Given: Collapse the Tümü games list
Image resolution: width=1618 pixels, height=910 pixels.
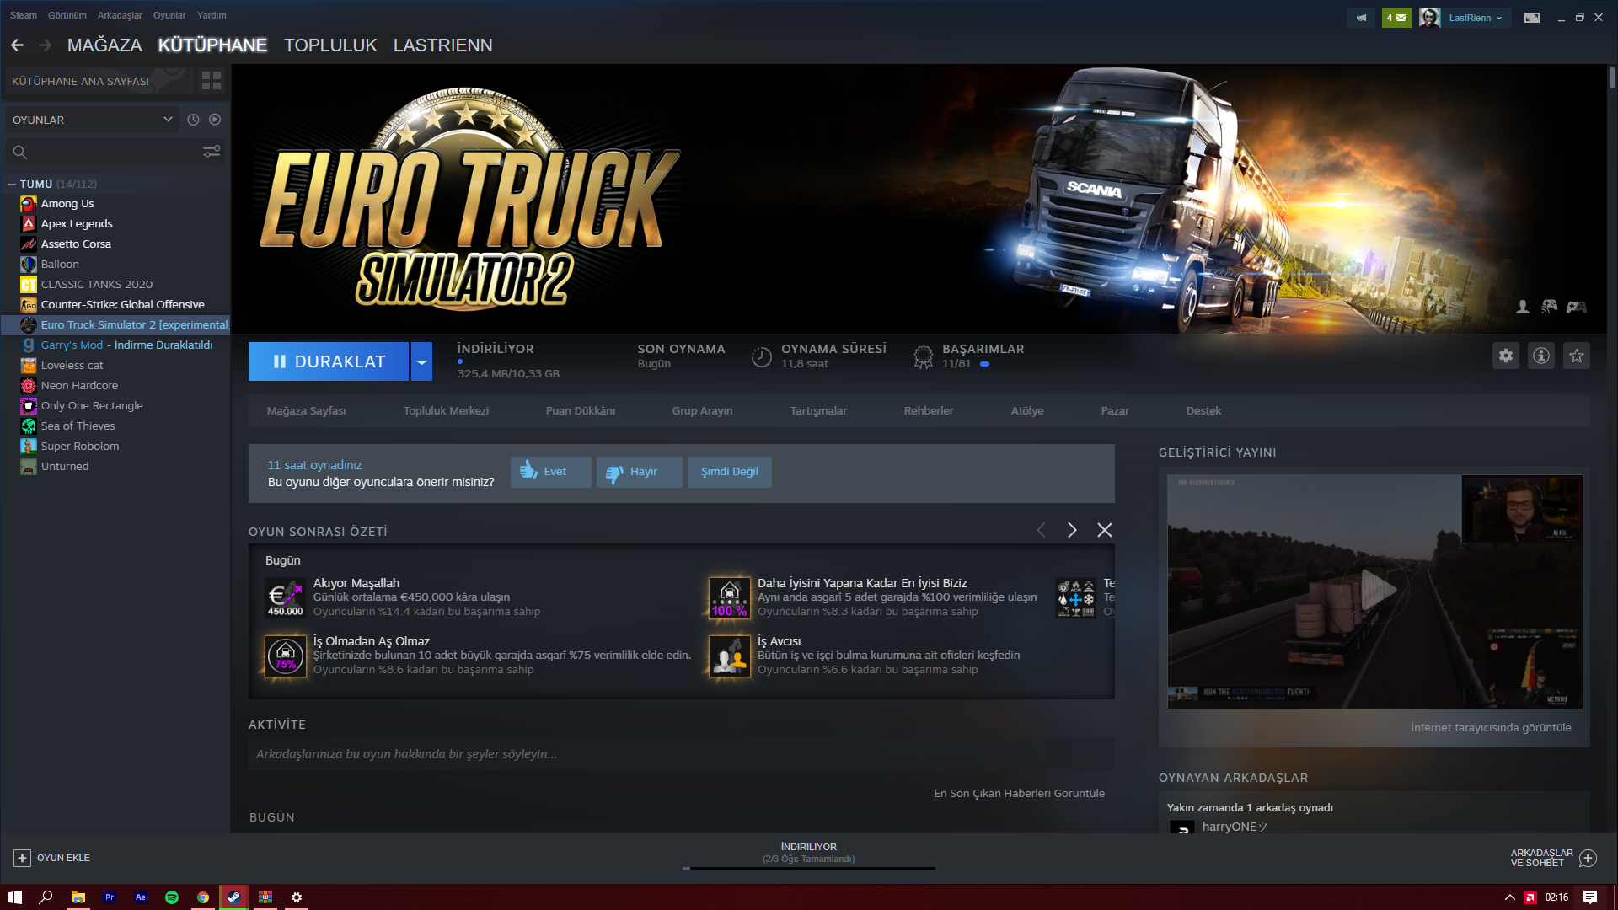Looking at the screenshot, I should click(x=12, y=184).
